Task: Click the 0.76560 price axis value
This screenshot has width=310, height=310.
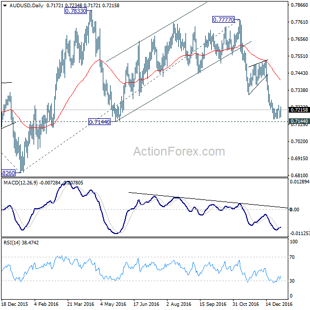Action: [x=299, y=39]
